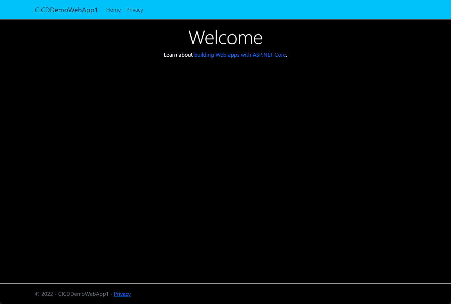
Task: Click the CICDDemoWebApp1 text in the footer
Action: pyautogui.click(x=83, y=294)
